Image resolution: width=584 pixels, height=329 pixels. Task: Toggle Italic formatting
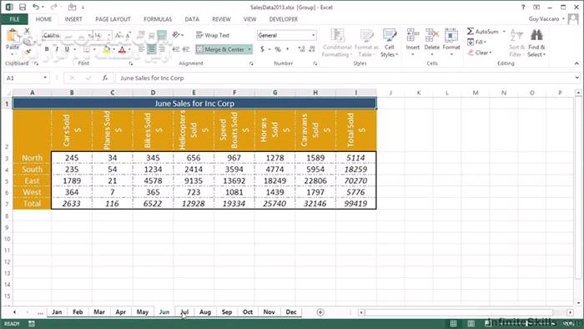[57, 49]
